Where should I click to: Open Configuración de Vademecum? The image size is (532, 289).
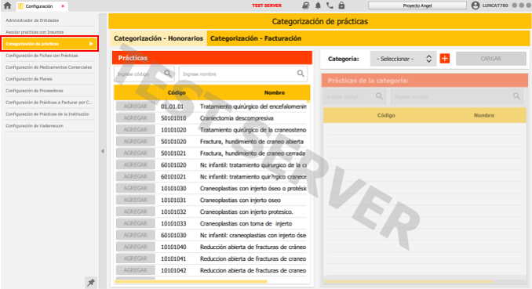coord(35,125)
